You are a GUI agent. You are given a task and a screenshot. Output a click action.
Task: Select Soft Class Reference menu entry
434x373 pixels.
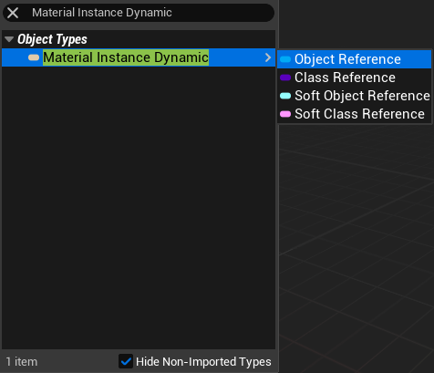click(x=354, y=114)
